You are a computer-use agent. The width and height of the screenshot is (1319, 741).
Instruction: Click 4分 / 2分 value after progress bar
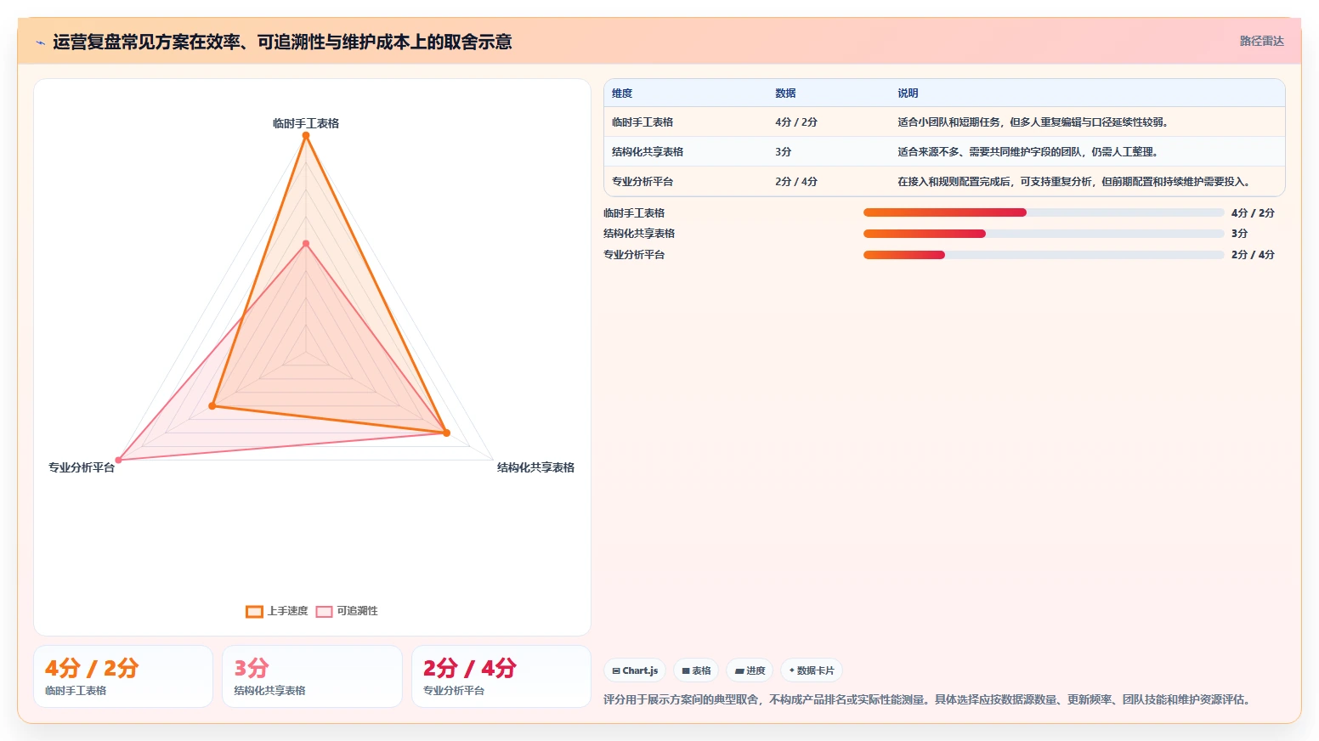1253,213
